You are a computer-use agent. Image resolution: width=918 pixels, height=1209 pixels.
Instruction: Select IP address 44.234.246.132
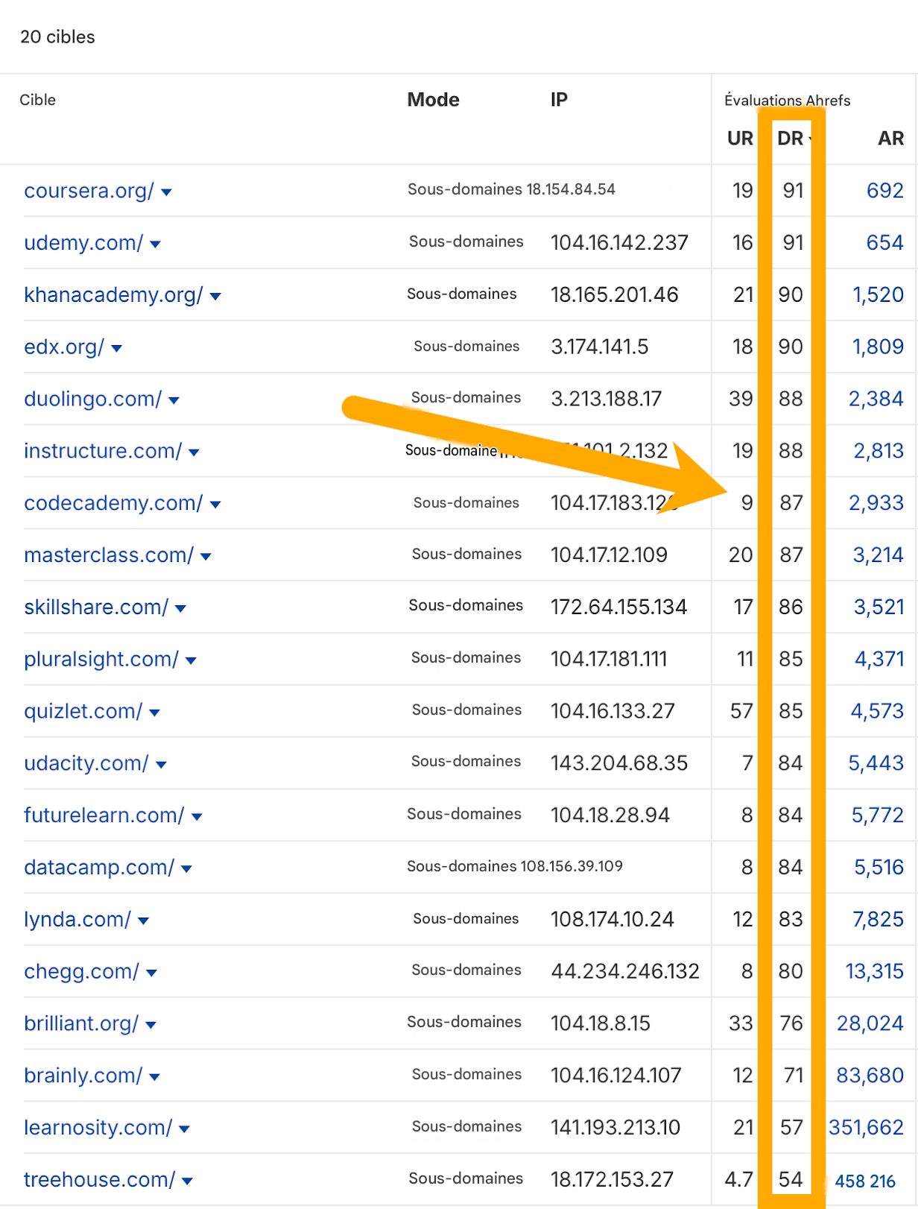tap(625, 972)
